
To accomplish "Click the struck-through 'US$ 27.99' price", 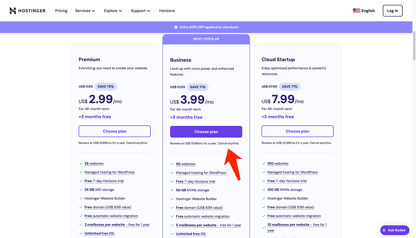I will tap(269, 87).
